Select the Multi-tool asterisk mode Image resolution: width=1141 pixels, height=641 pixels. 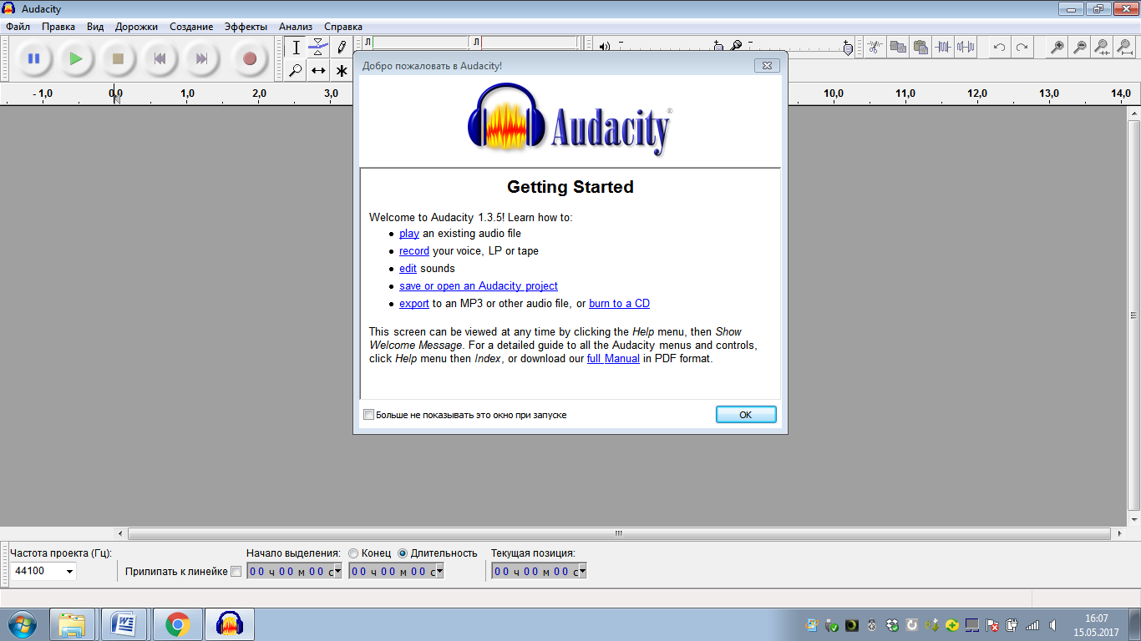point(341,70)
